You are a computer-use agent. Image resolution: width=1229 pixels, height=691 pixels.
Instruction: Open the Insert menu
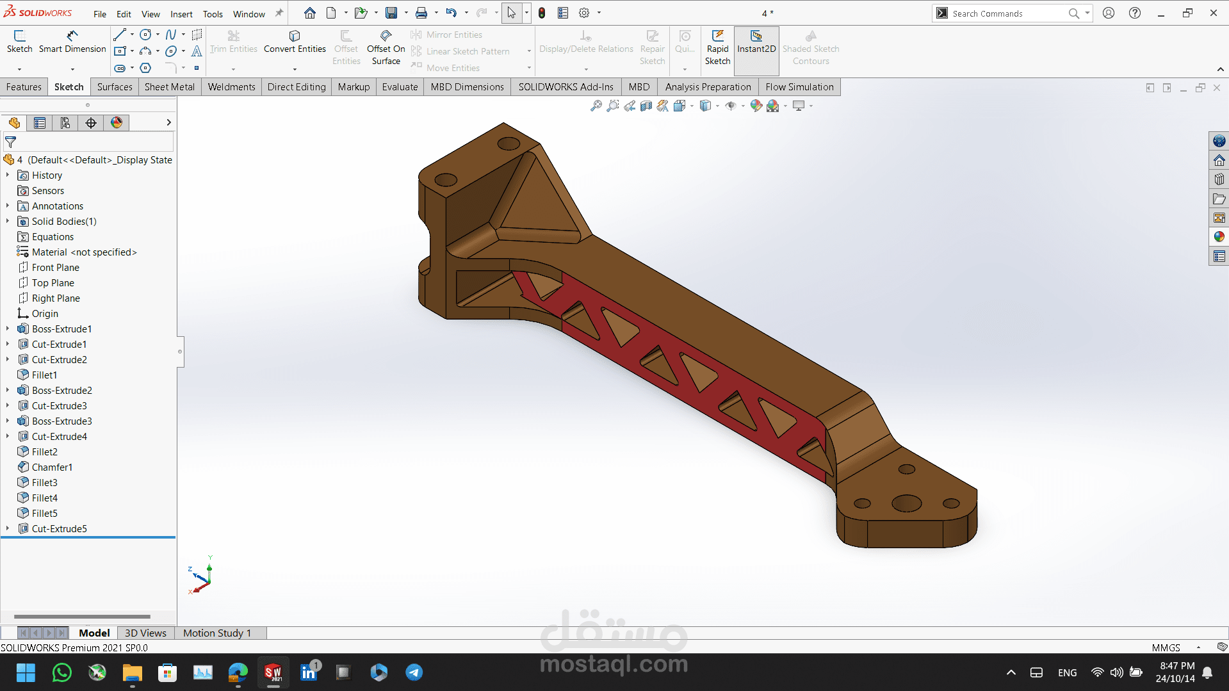[181, 14]
